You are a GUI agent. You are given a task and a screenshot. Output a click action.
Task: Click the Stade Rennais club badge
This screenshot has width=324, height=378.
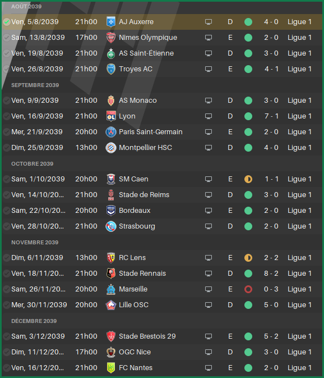pyautogui.click(x=111, y=274)
